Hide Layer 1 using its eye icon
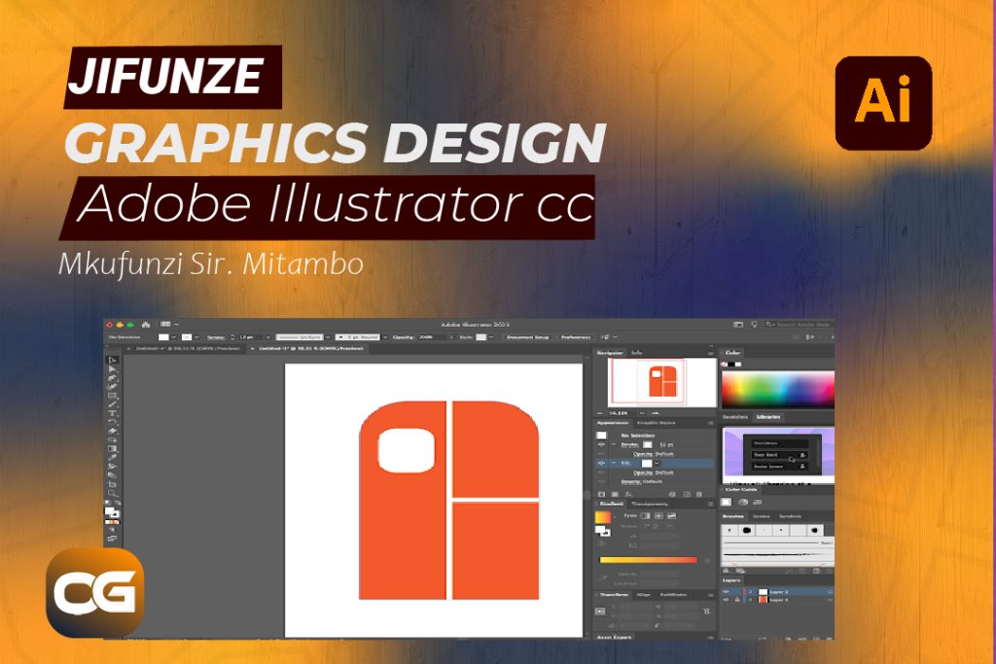Screen dimensions: 996x664 point(727,600)
